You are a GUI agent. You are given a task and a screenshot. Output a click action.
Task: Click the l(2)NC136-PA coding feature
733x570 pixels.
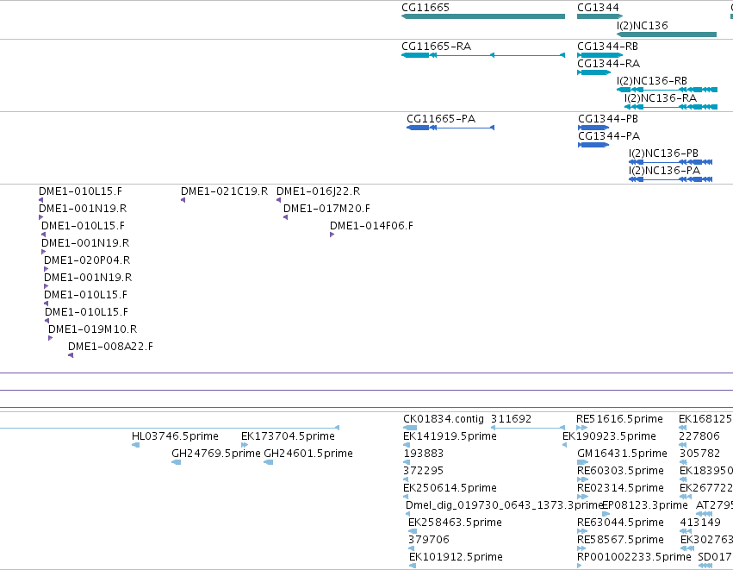670,179
